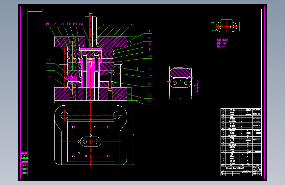Click part number label 3
The width and height of the screenshot is (285, 185).
tap(117, 25)
